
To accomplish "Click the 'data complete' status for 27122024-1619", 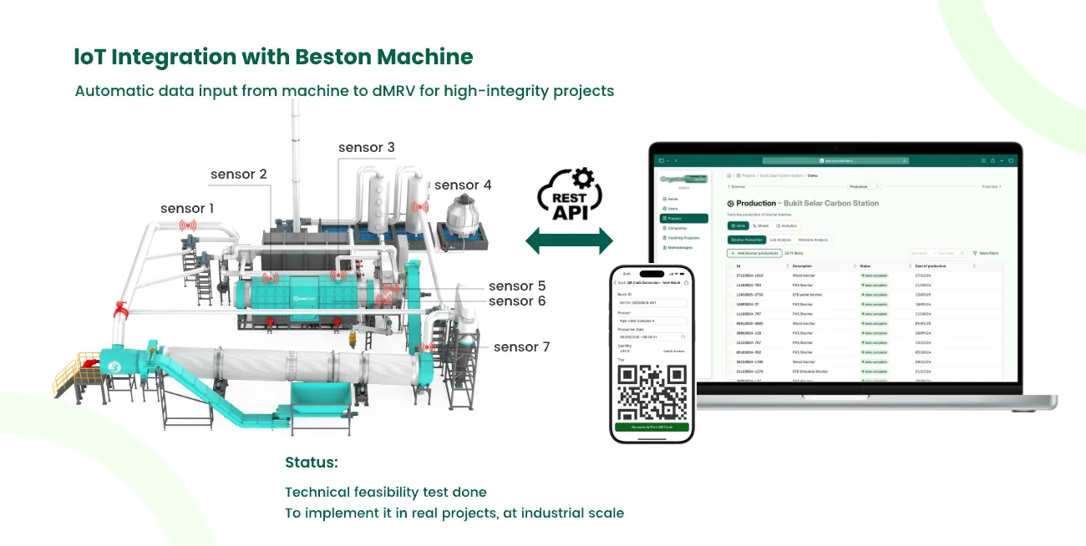I will 874,276.
